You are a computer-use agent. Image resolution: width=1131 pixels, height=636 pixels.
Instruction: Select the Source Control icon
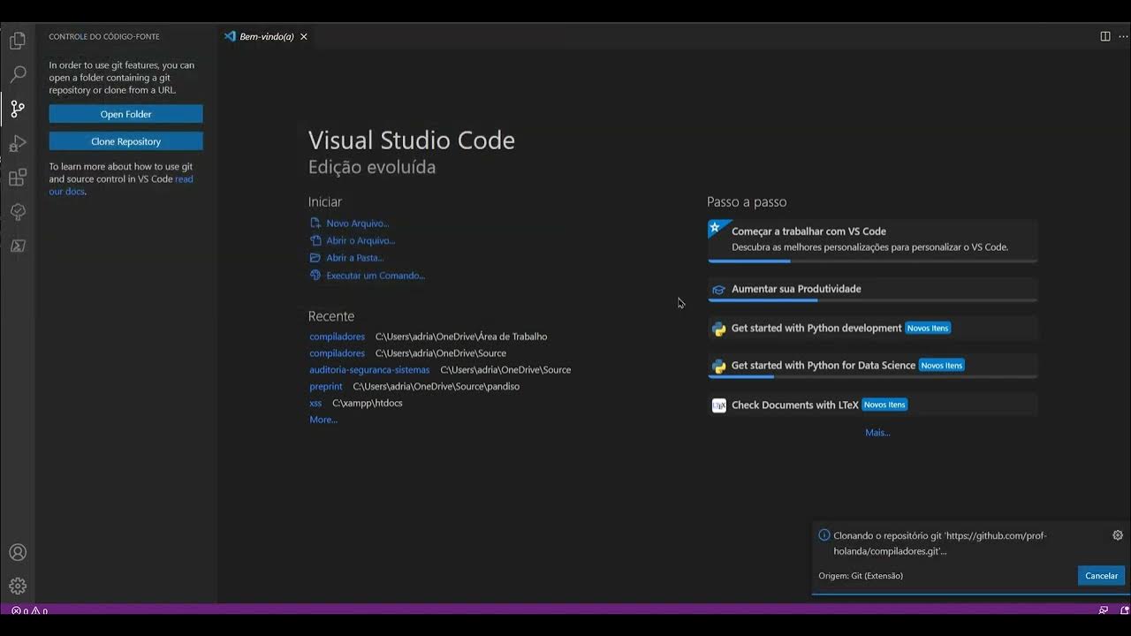tap(18, 110)
